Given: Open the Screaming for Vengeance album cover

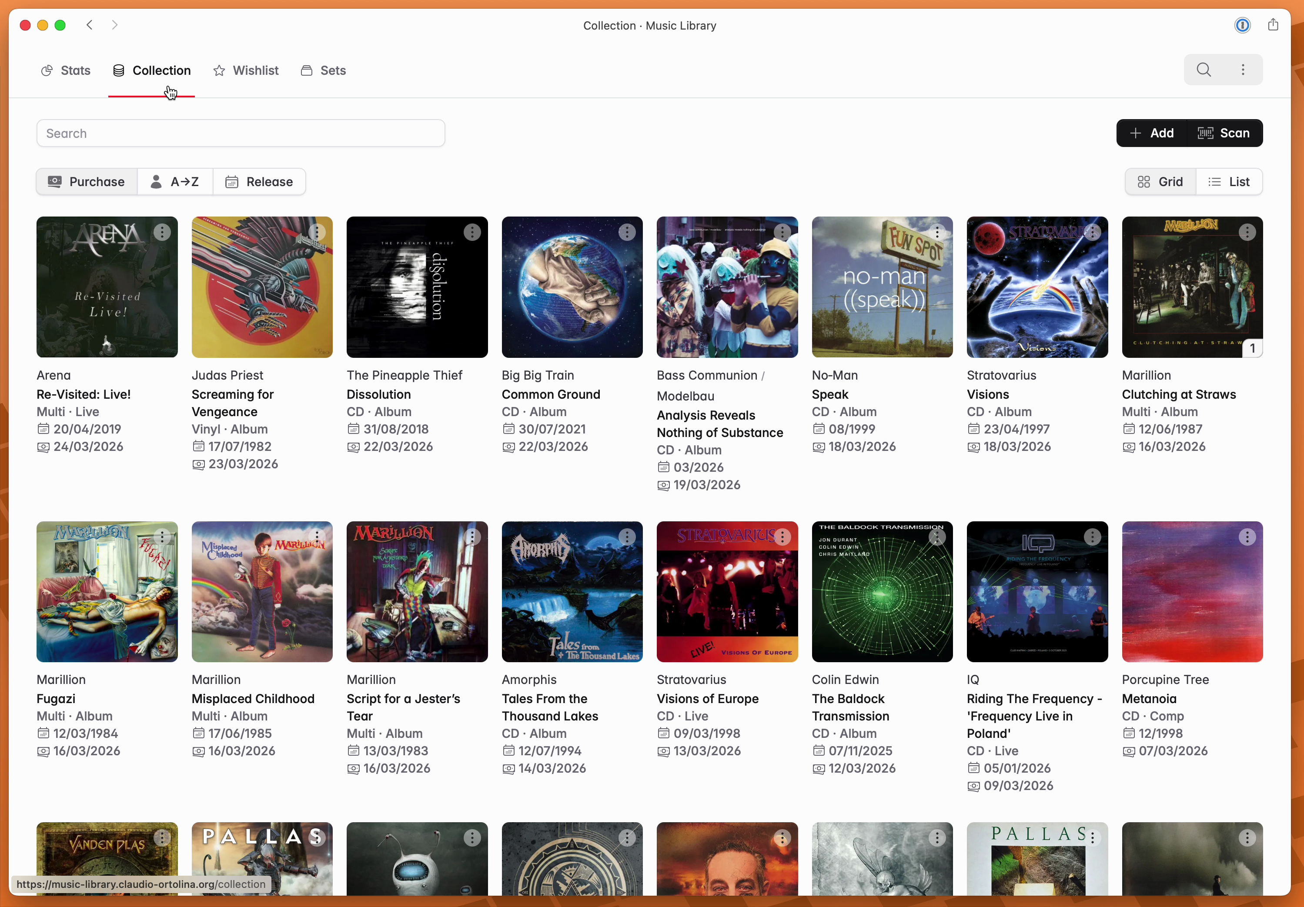Looking at the screenshot, I should click(262, 287).
